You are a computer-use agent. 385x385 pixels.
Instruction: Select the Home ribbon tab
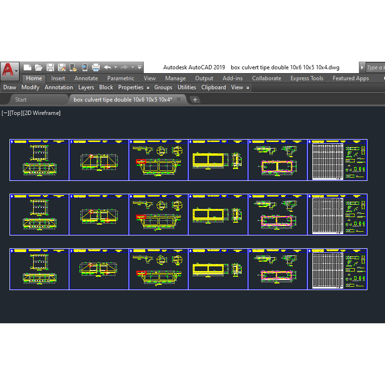[x=34, y=78]
